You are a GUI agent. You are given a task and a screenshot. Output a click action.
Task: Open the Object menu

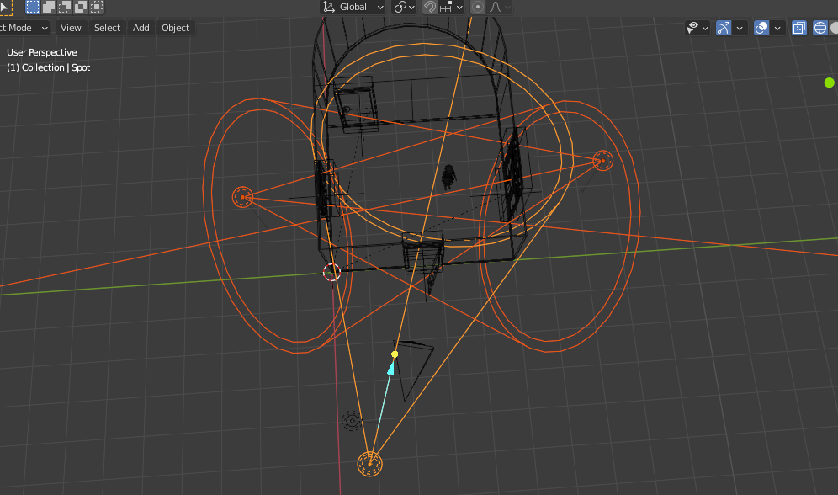(175, 28)
